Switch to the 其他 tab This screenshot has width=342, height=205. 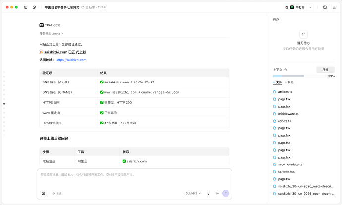(289, 82)
